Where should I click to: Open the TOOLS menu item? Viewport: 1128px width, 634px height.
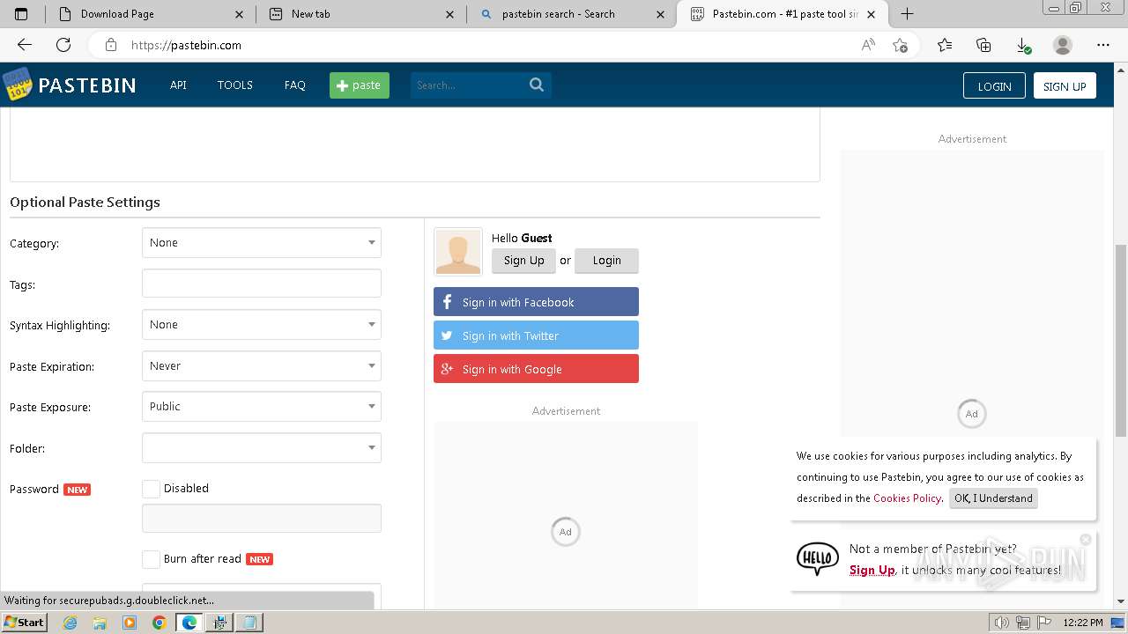(235, 85)
